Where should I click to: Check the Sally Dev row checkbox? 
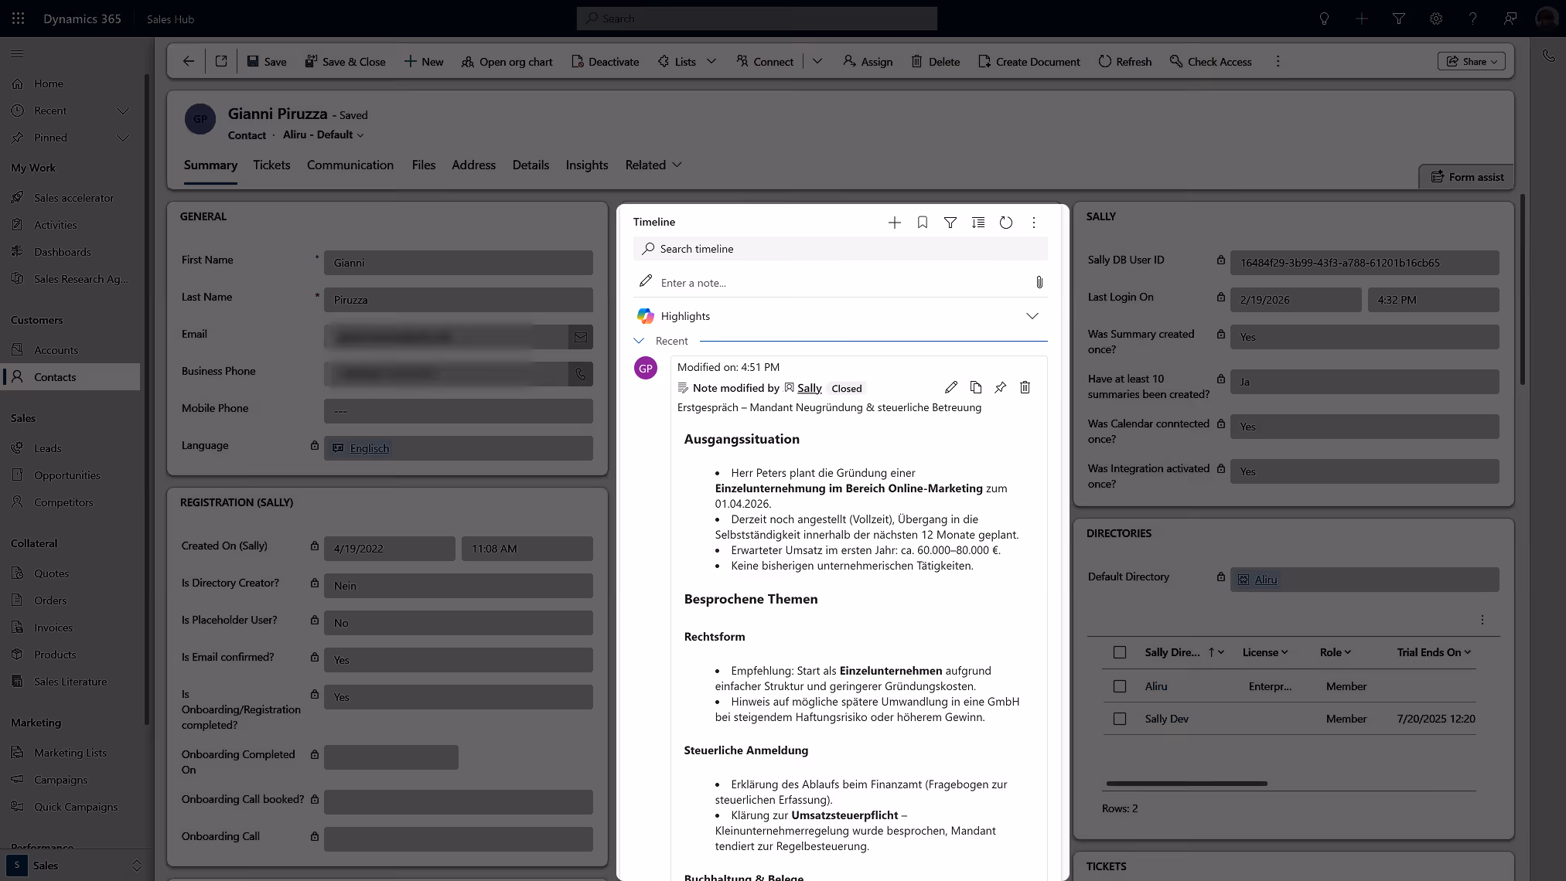click(x=1119, y=719)
